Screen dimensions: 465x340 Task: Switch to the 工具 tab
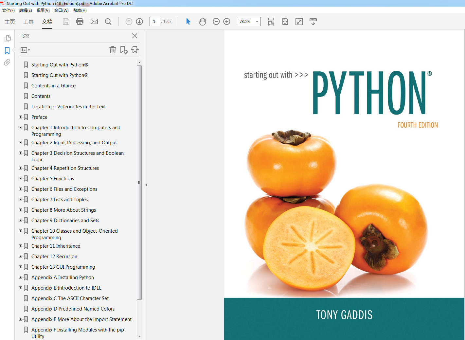pos(28,22)
